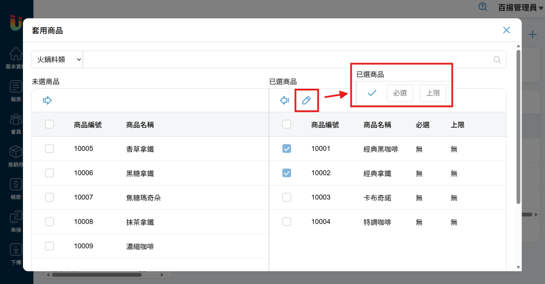Viewport: 545px width, 284px height.
Task: Open the 會員 members sidebar icon
Action: point(16,123)
